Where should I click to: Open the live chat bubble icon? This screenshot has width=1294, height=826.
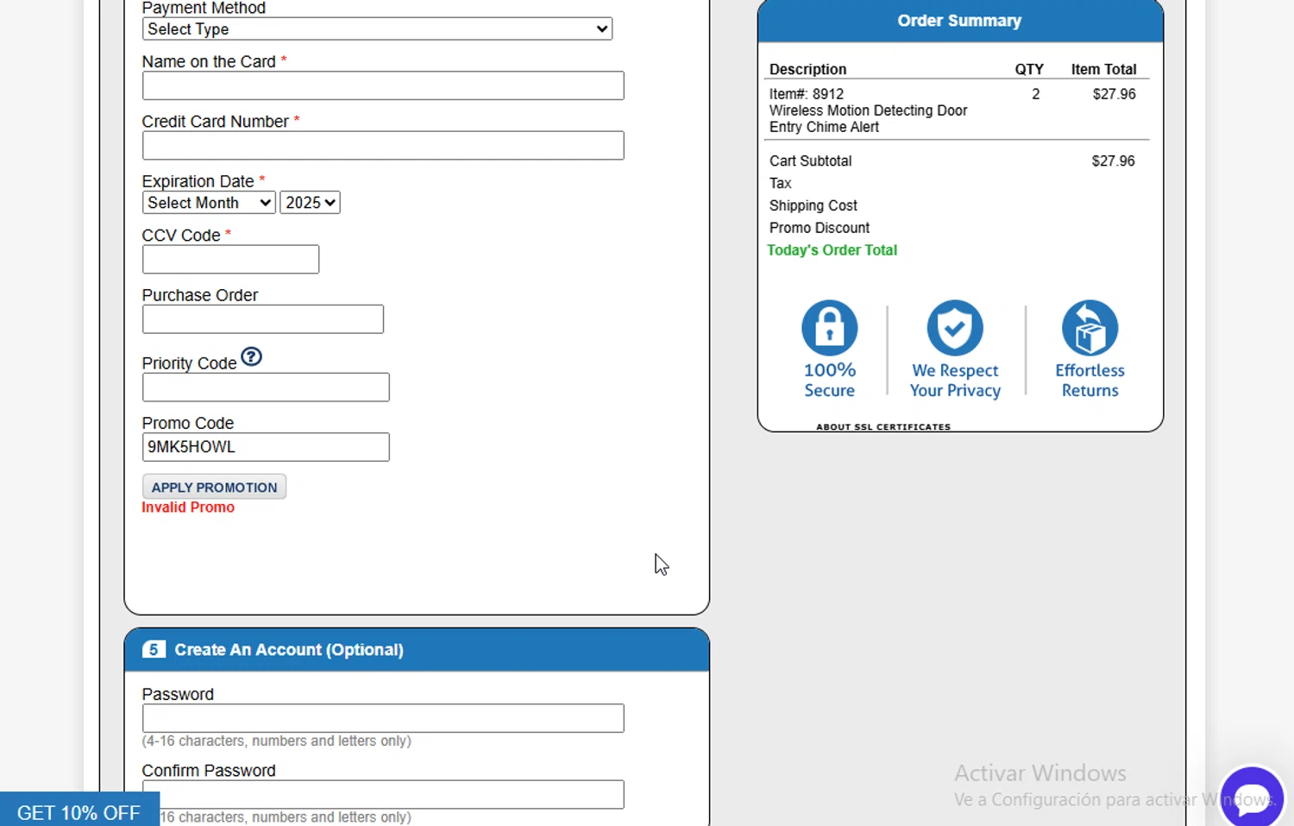pyautogui.click(x=1252, y=798)
